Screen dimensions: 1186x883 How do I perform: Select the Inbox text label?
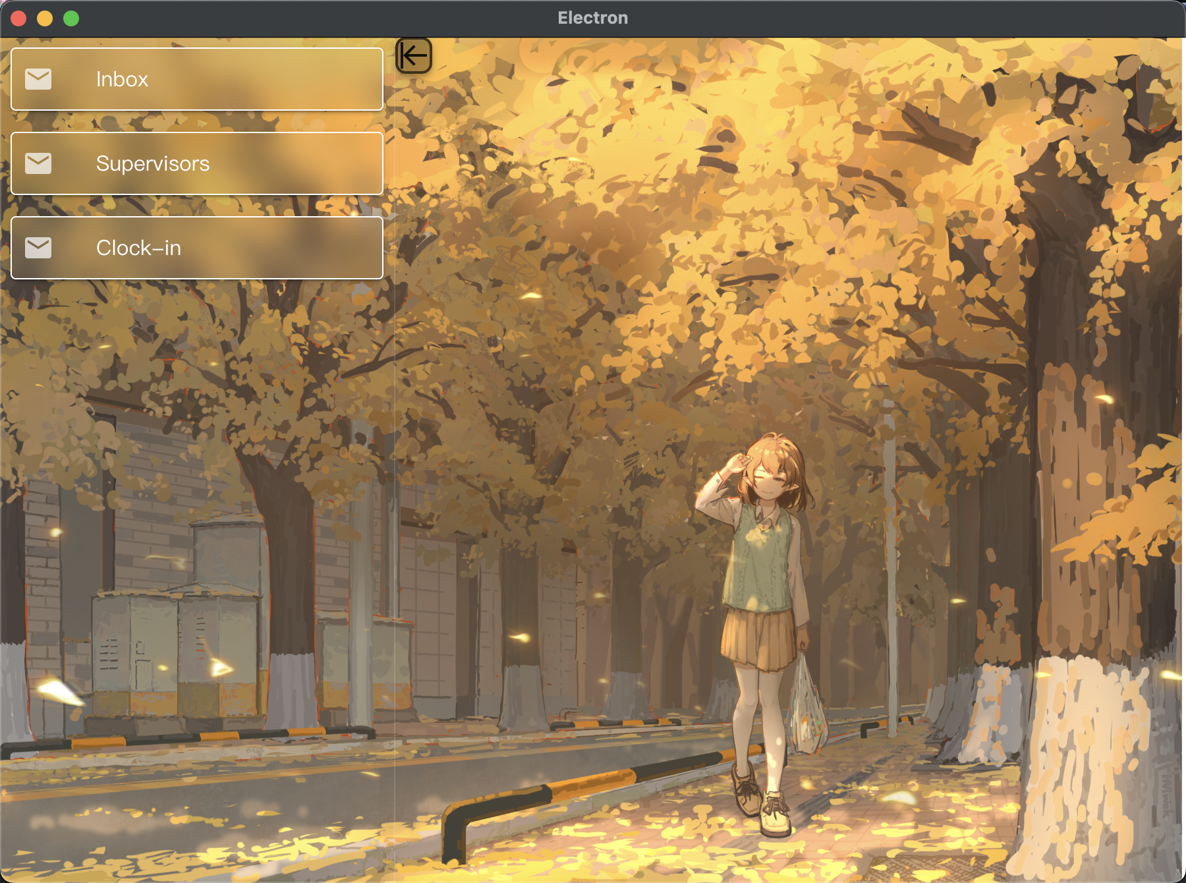122,79
